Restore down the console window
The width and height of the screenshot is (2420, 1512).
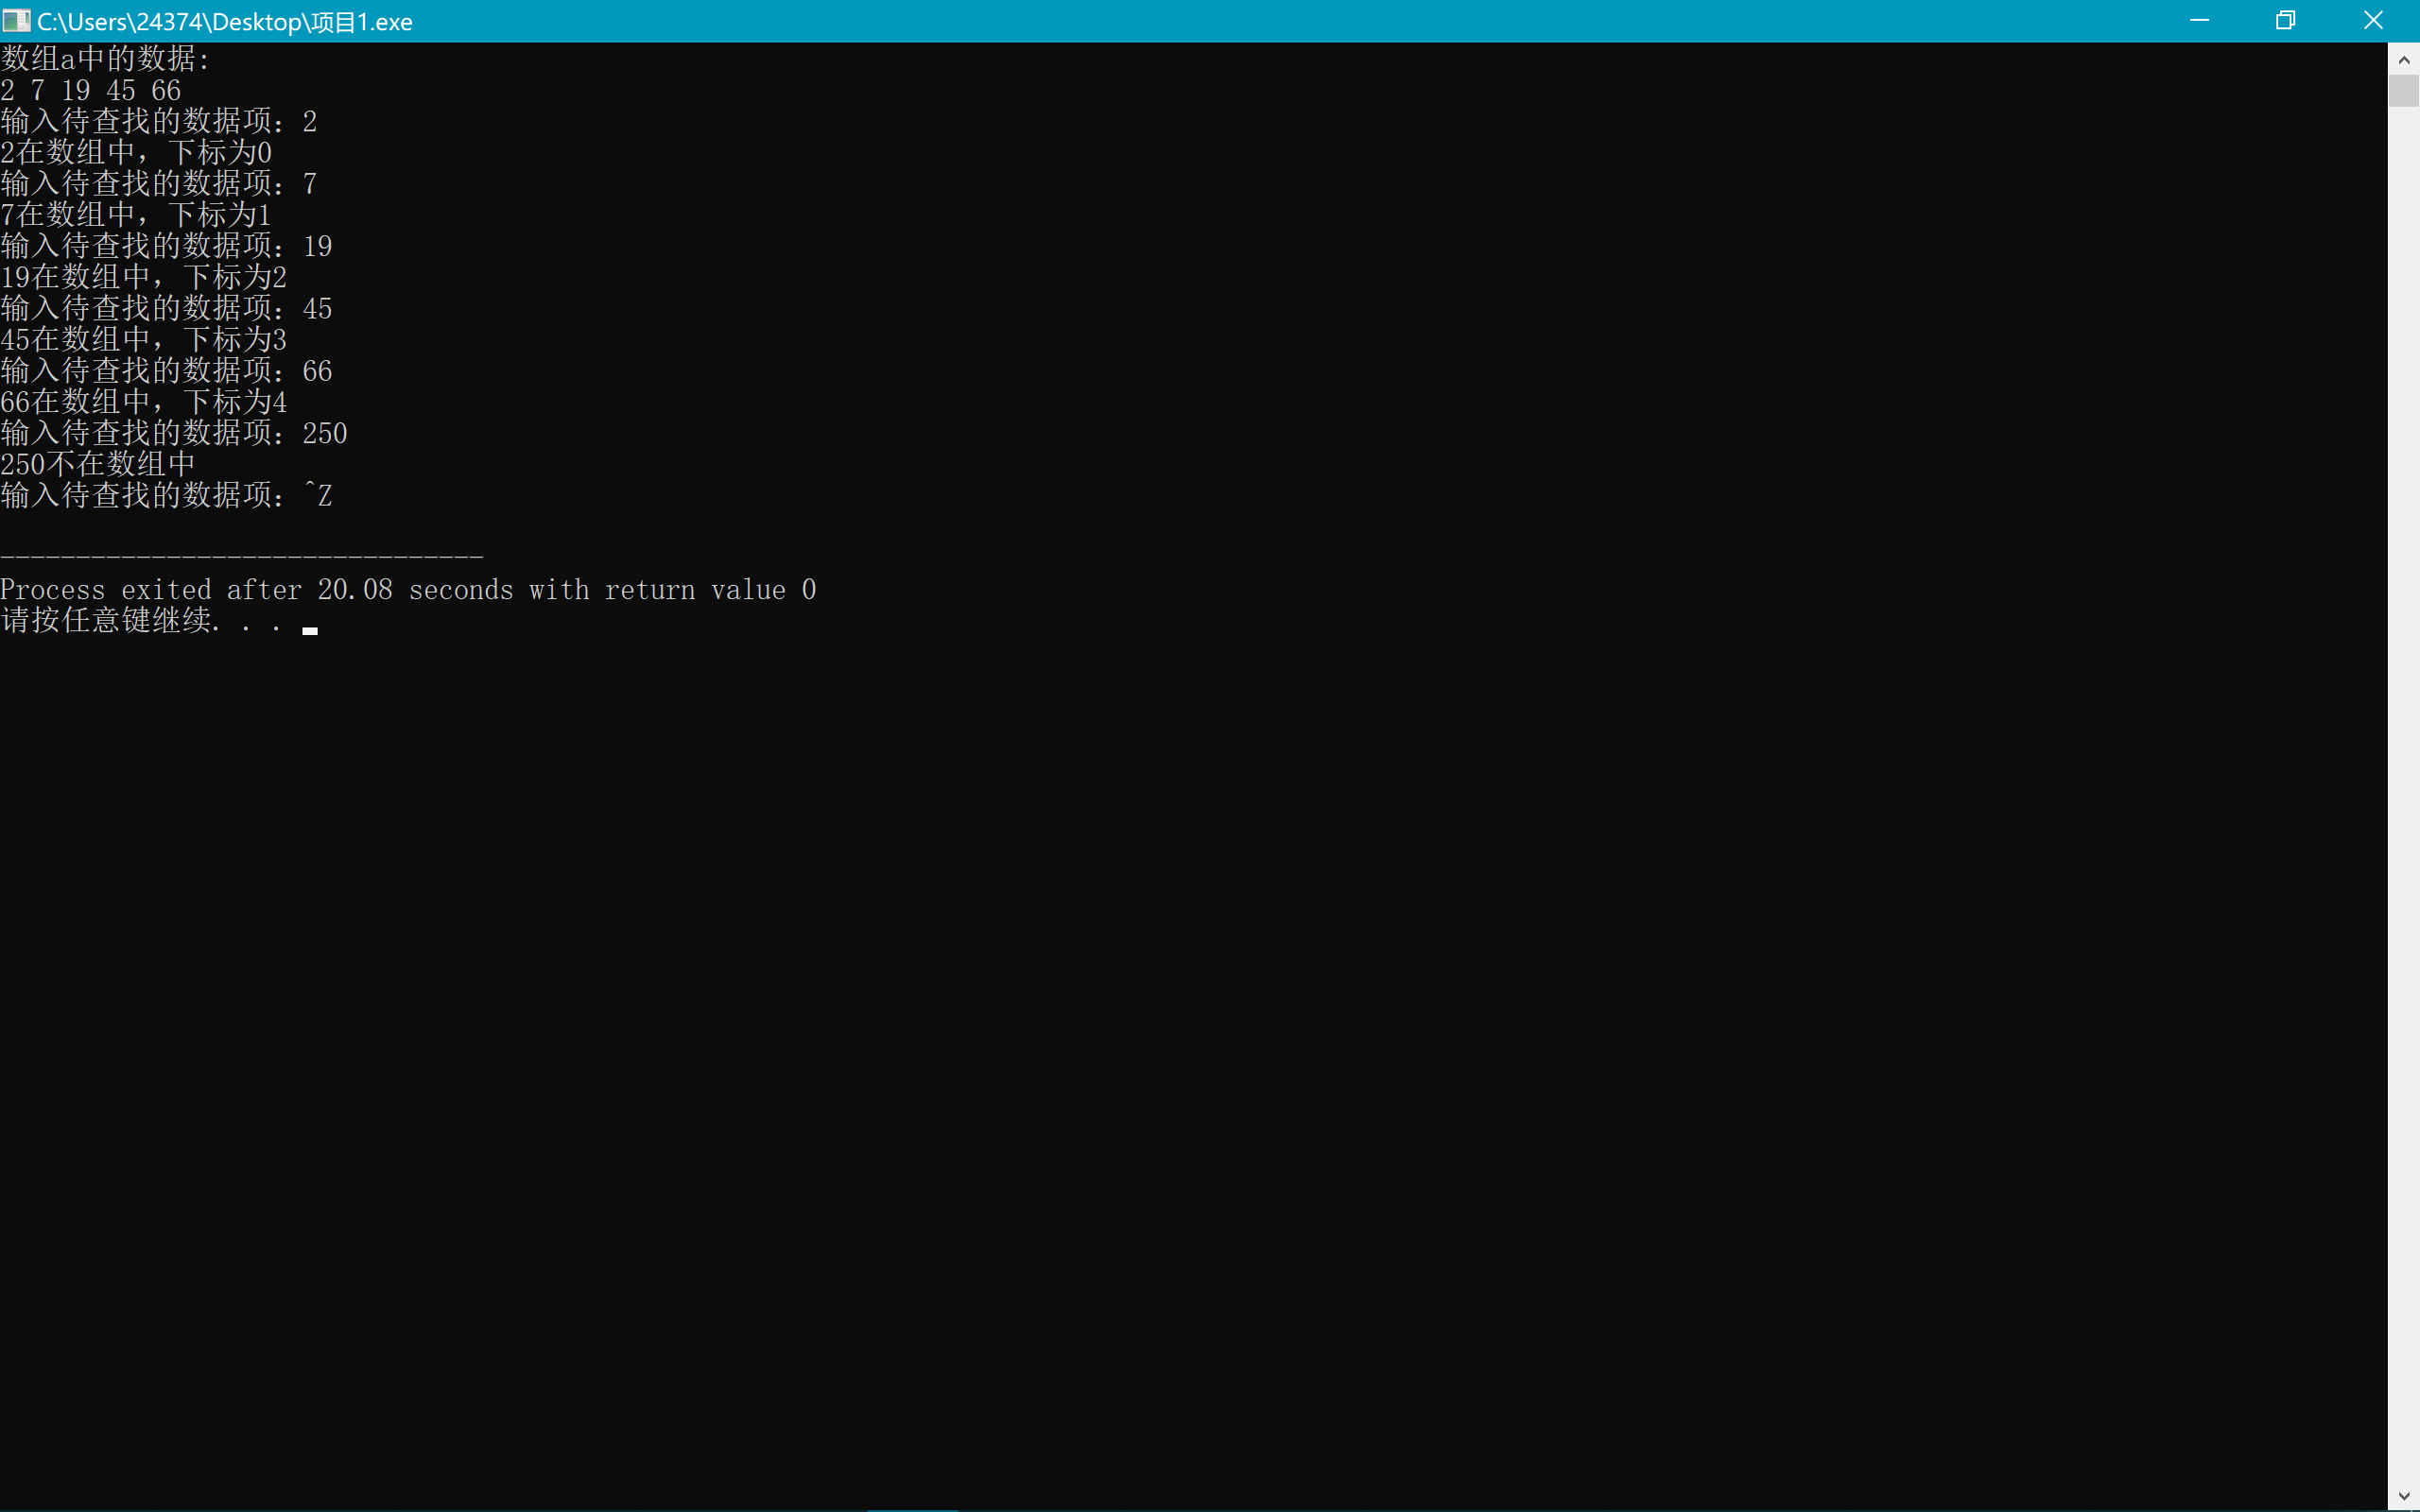tap(2285, 21)
